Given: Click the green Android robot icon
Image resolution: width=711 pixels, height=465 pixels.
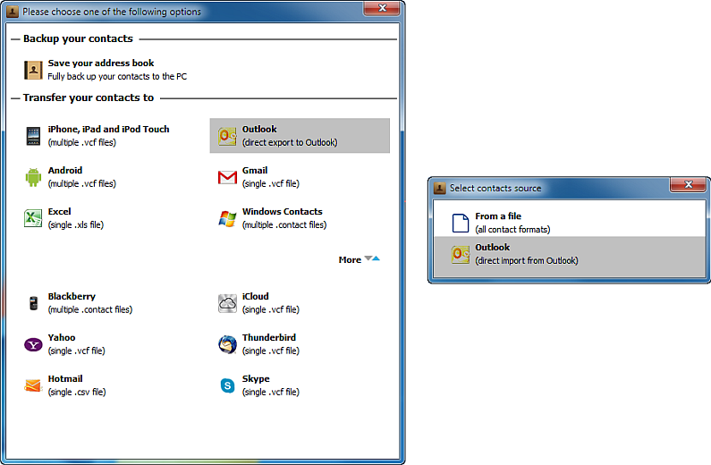Looking at the screenshot, I should pos(33,177).
